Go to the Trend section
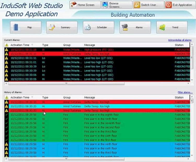The width and height of the screenshot is (196, 162). [x=172, y=27]
